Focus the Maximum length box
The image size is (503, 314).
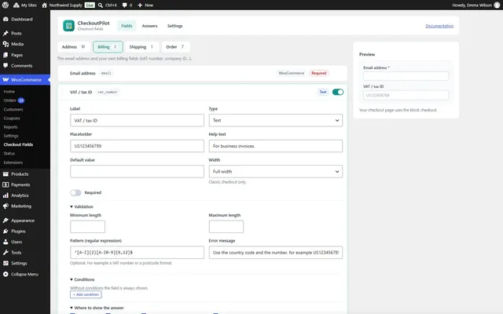(226, 227)
